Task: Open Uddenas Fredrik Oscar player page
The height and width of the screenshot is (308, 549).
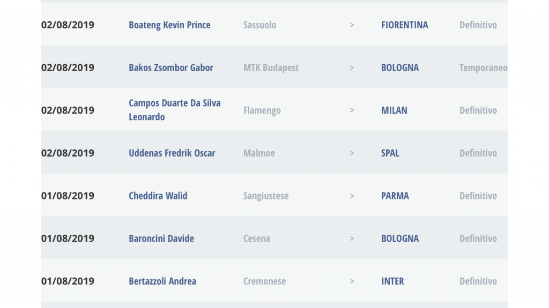Action: point(172,153)
